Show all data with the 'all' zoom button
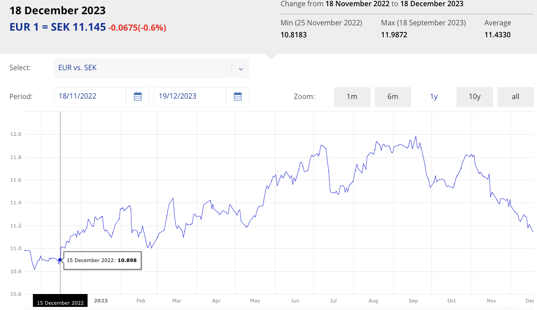Viewport: 537px width, 310px height. coord(515,96)
